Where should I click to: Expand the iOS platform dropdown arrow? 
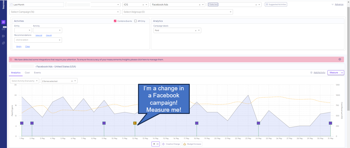[x=146, y=5]
